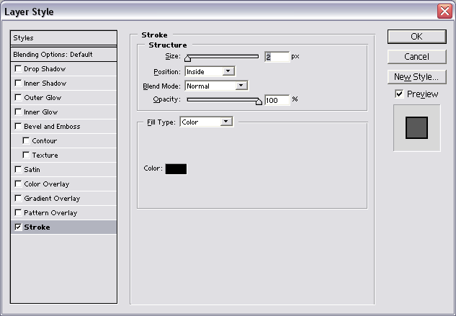456x316 pixels.
Task: Select the Texture label
Action: (45, 155)
